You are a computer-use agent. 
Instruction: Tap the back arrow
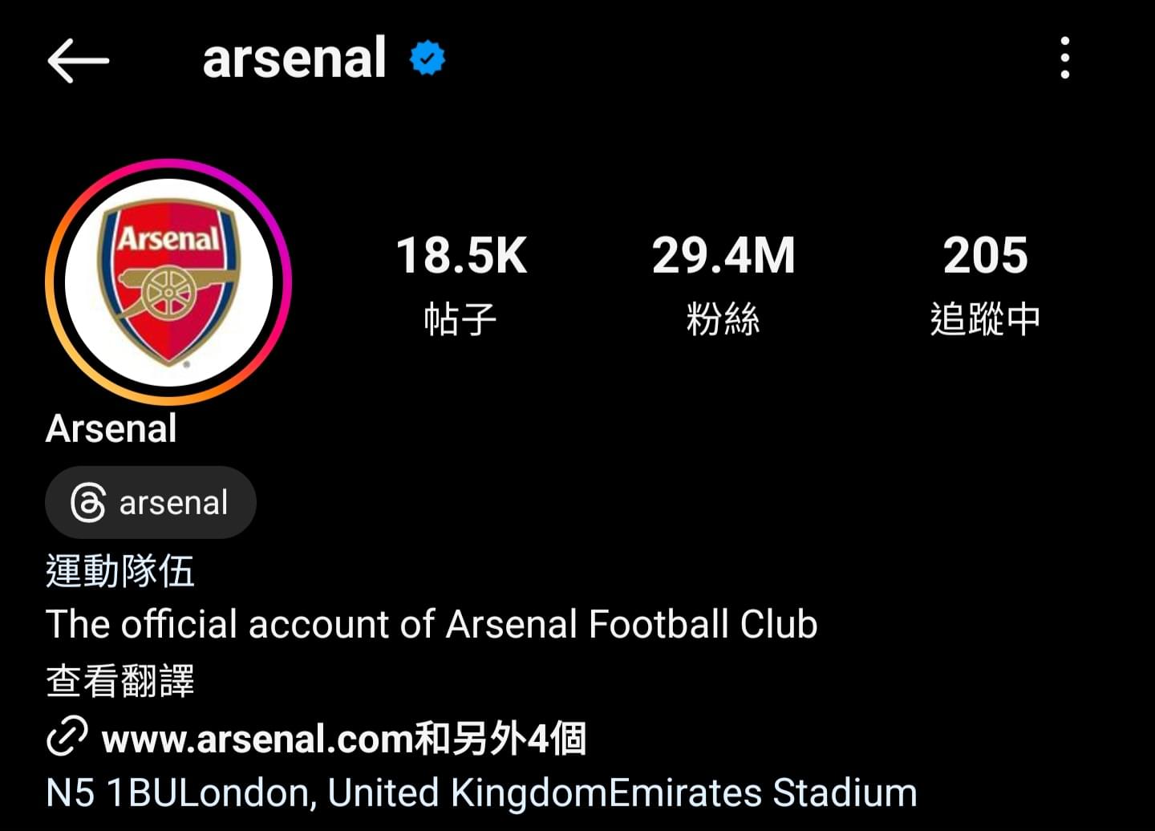point(78,60)
